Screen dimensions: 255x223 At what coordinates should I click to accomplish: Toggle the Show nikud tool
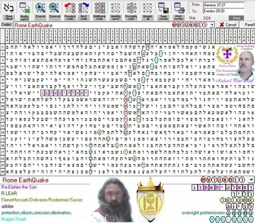pyautogui.click(x=9, y=11)
